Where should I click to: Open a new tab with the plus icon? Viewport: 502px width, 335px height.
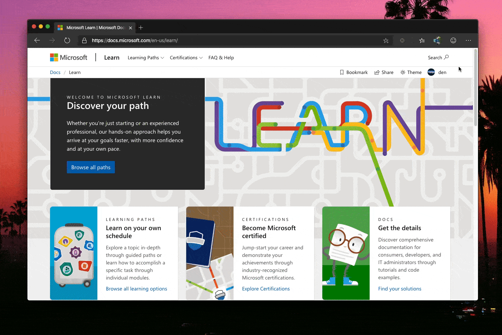coord(141,28)
